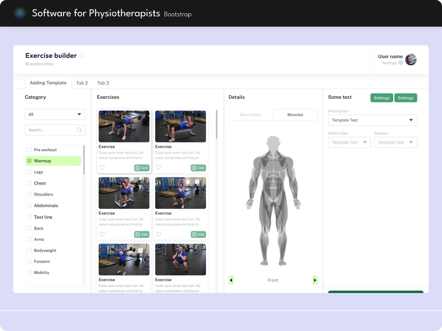The width and height of the screenshot is (442, 331).
Task: Select the Muscles tab in Details
Action: (x=295, y=115)
